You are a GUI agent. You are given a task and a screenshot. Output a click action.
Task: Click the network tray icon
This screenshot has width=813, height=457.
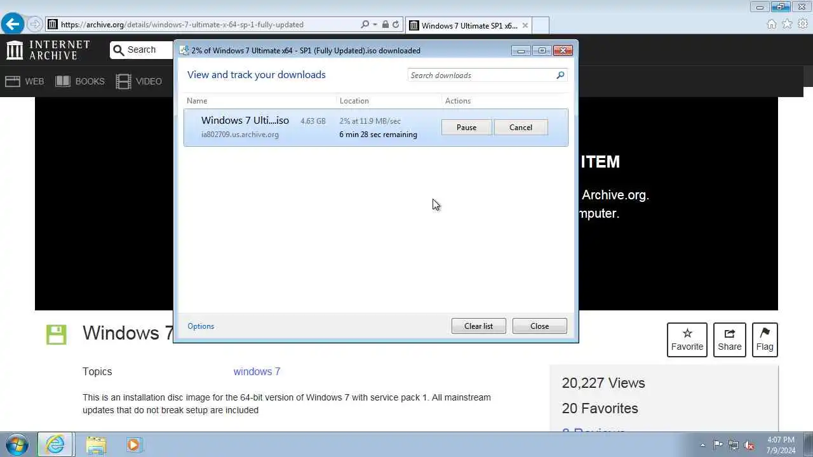click(x=734, y=445)
